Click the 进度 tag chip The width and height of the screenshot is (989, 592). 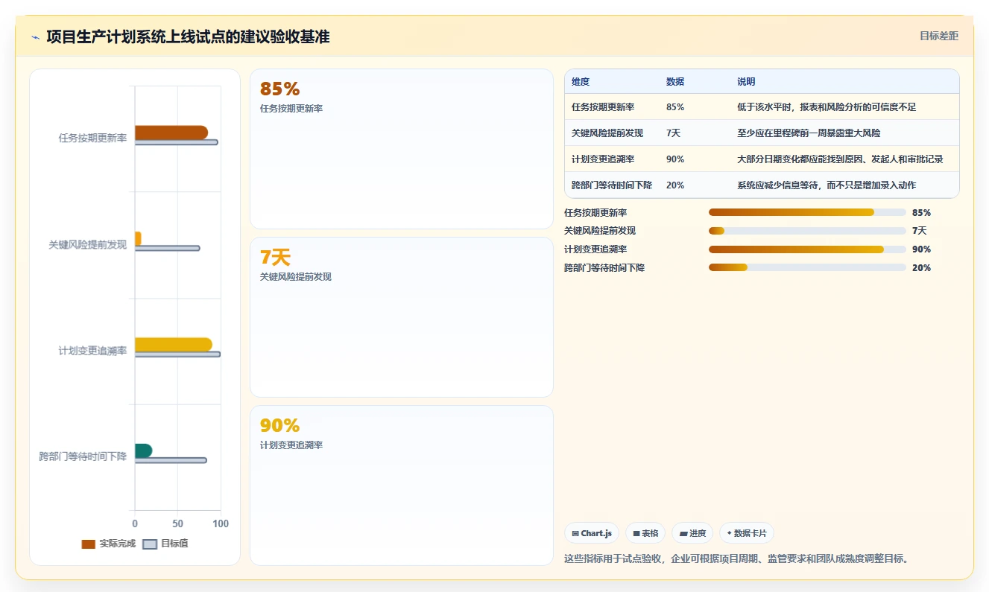pos(692,533)
